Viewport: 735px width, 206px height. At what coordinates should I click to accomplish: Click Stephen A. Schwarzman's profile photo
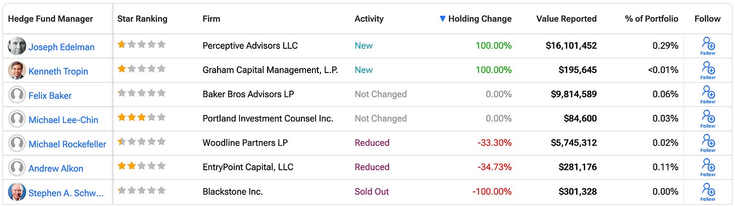point(17,192)
